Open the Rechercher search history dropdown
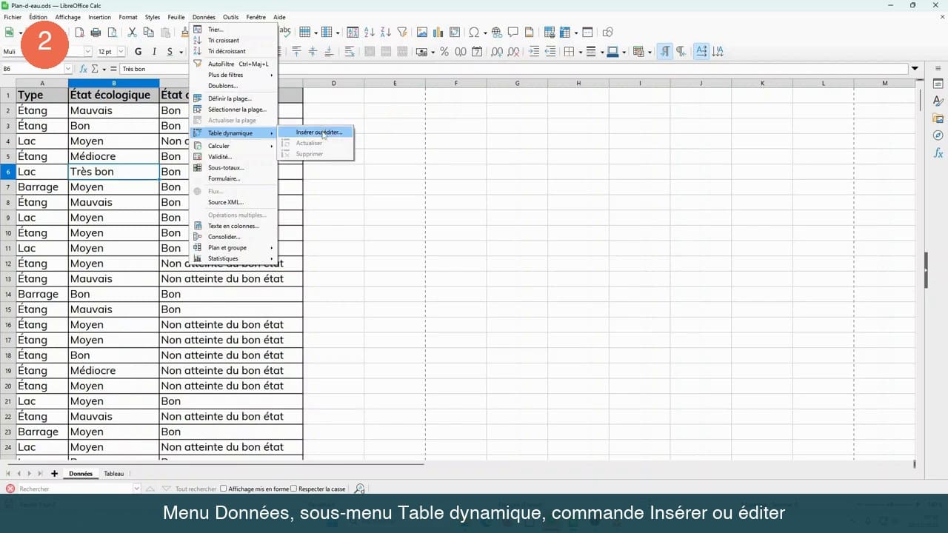 coord(137,489)
